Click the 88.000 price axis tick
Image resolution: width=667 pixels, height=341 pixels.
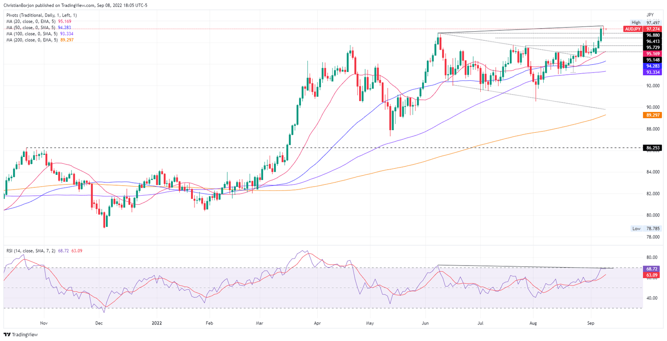click(653, 129)
